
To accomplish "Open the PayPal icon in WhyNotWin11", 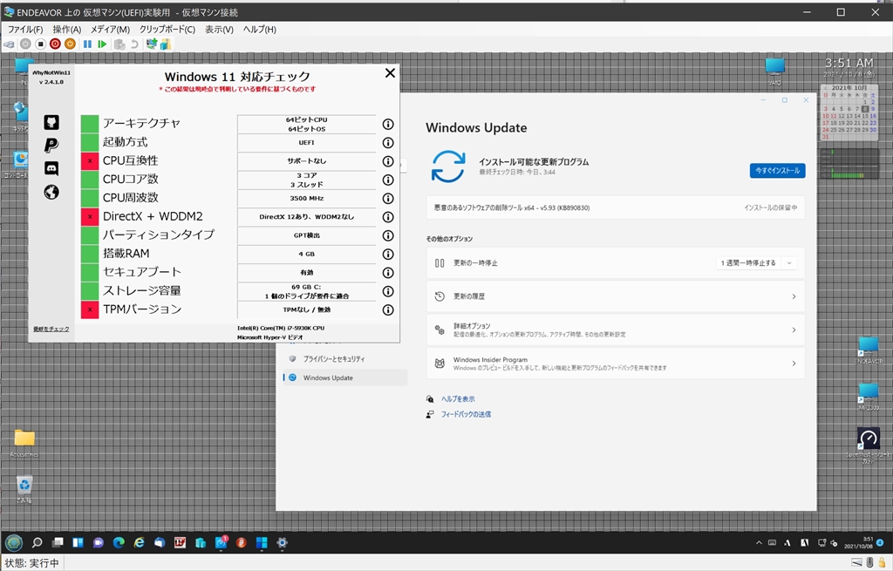I will (x=51, y=146).
